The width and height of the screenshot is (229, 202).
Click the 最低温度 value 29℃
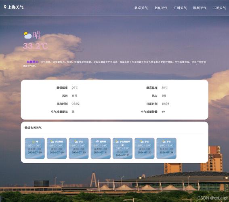tap(75, 88)
